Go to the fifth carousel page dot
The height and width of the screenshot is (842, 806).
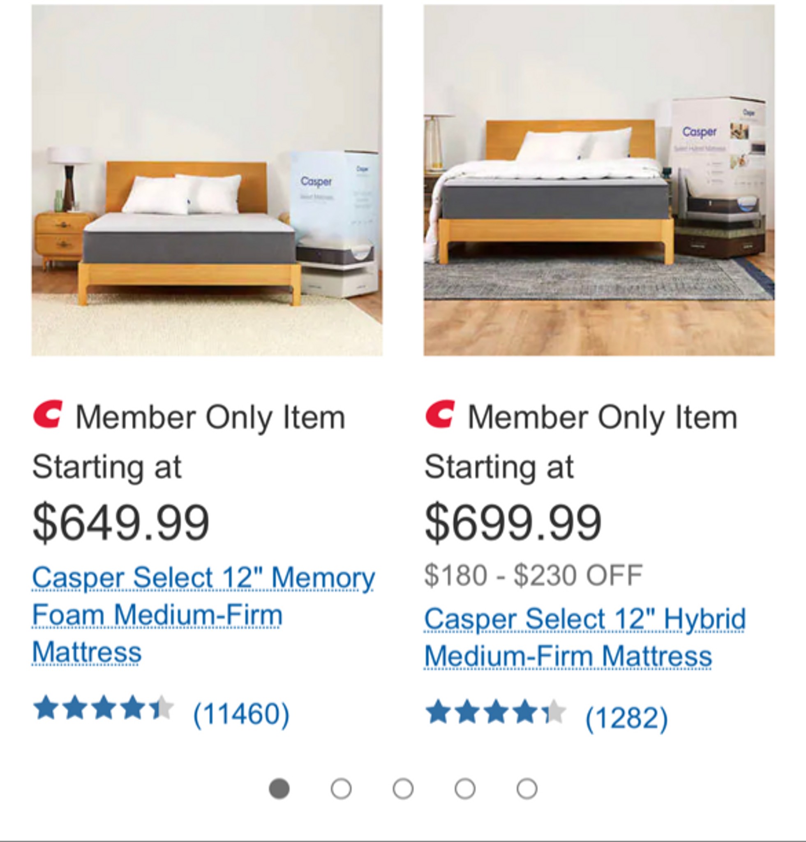coord(527,789)
